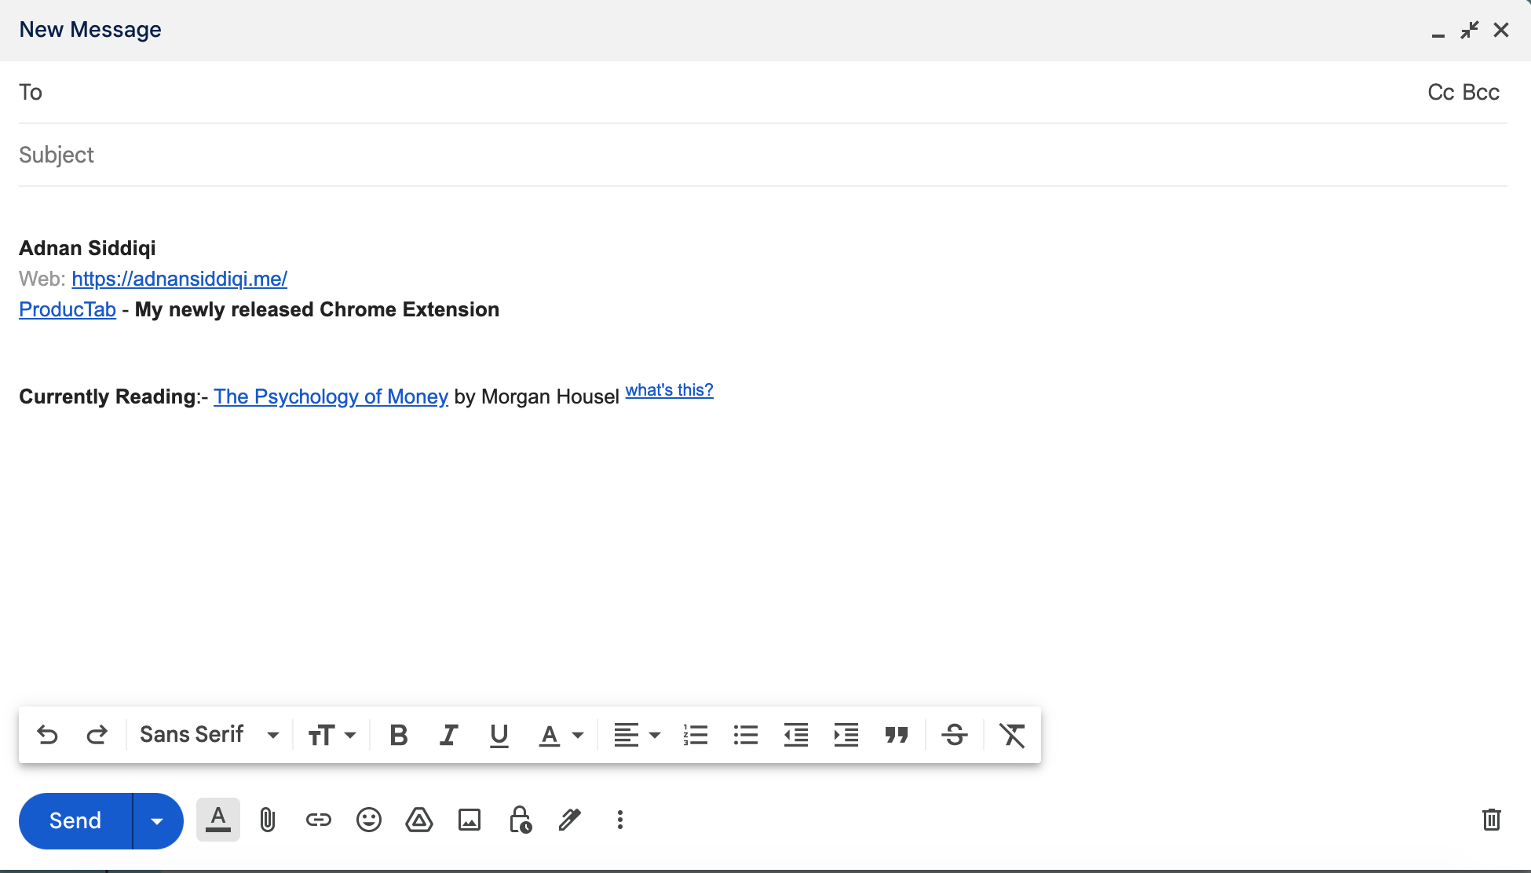The width and height of the screenshot is (1531, 873).
Task: Insert files using Google Drive icon
Action: click(x=419, y=820)
